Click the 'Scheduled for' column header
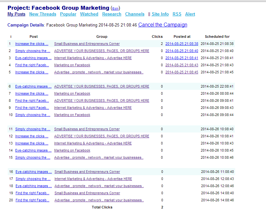266x212 pixels. point(217,37)
